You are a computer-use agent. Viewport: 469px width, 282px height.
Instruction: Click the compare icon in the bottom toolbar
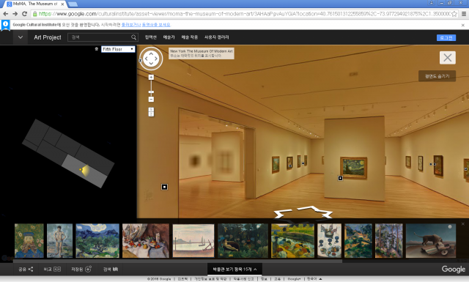pos(57,270)
